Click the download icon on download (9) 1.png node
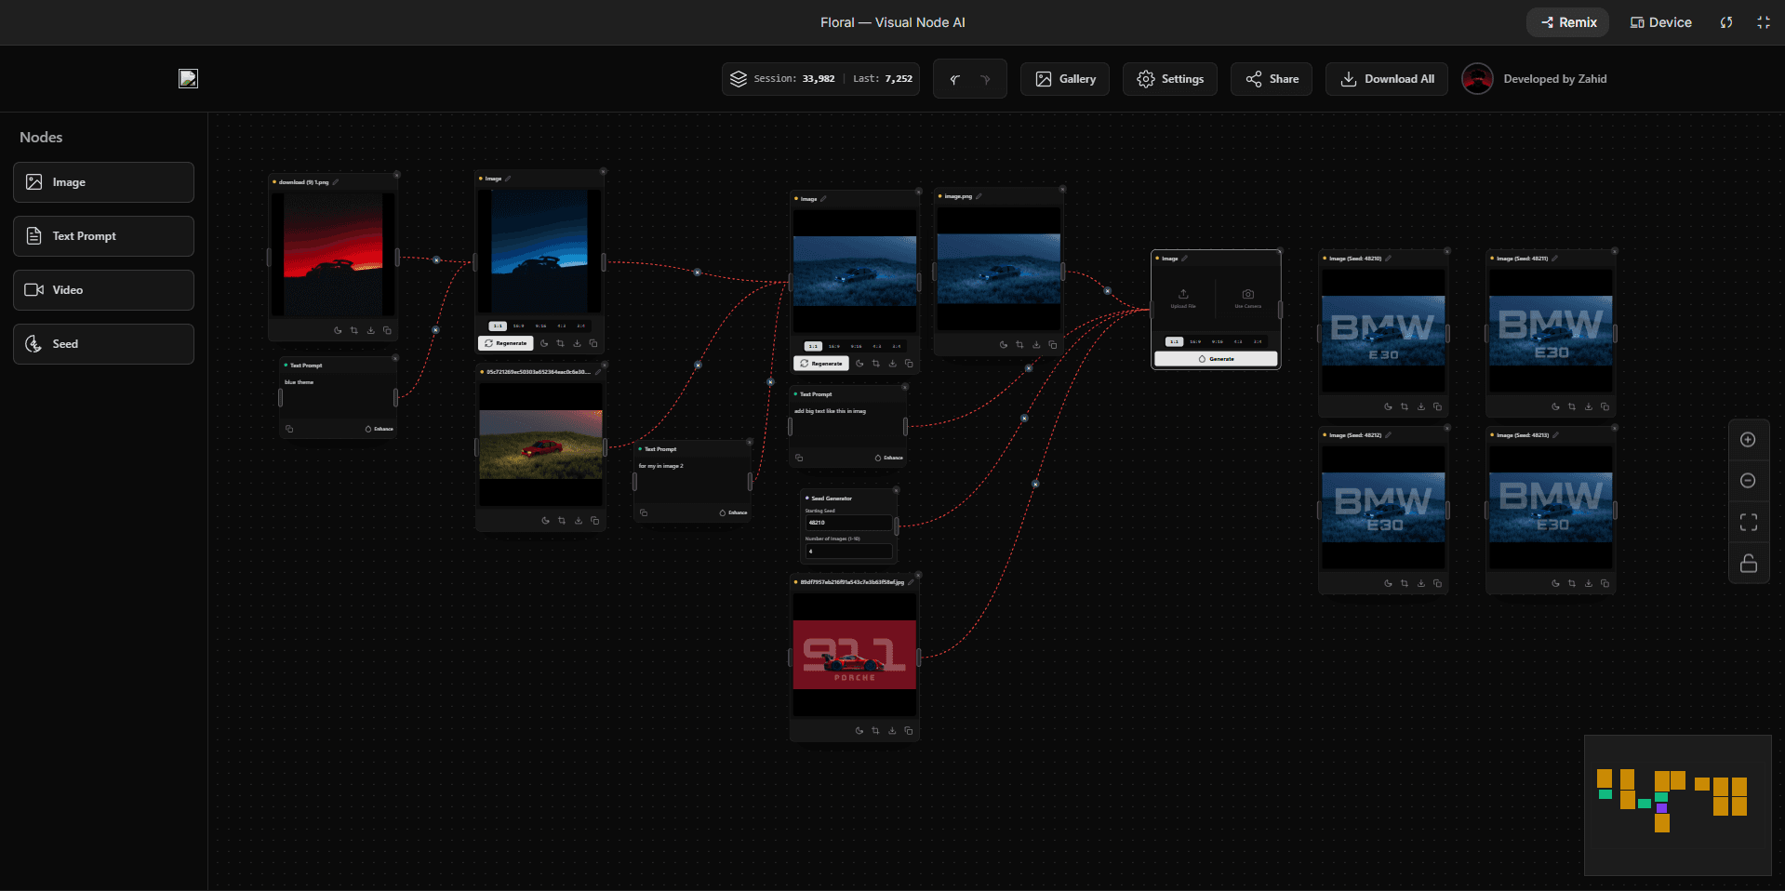This screenshot has width=1785, height=891. [x=371, y=330]
